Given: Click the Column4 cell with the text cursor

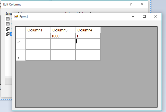Looking at the screenshot, I should (x=88, y=41).
